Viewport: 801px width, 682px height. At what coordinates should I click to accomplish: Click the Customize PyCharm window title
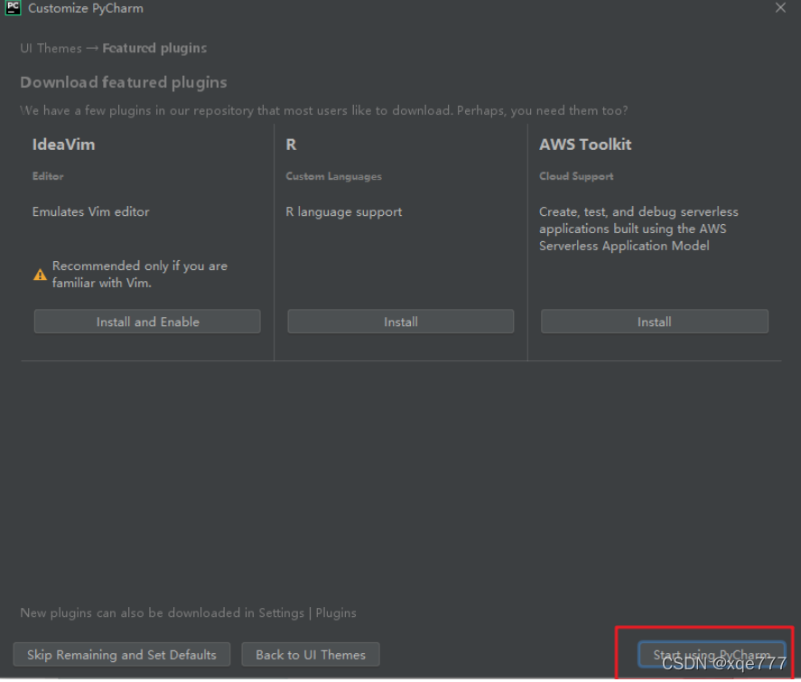86,8
